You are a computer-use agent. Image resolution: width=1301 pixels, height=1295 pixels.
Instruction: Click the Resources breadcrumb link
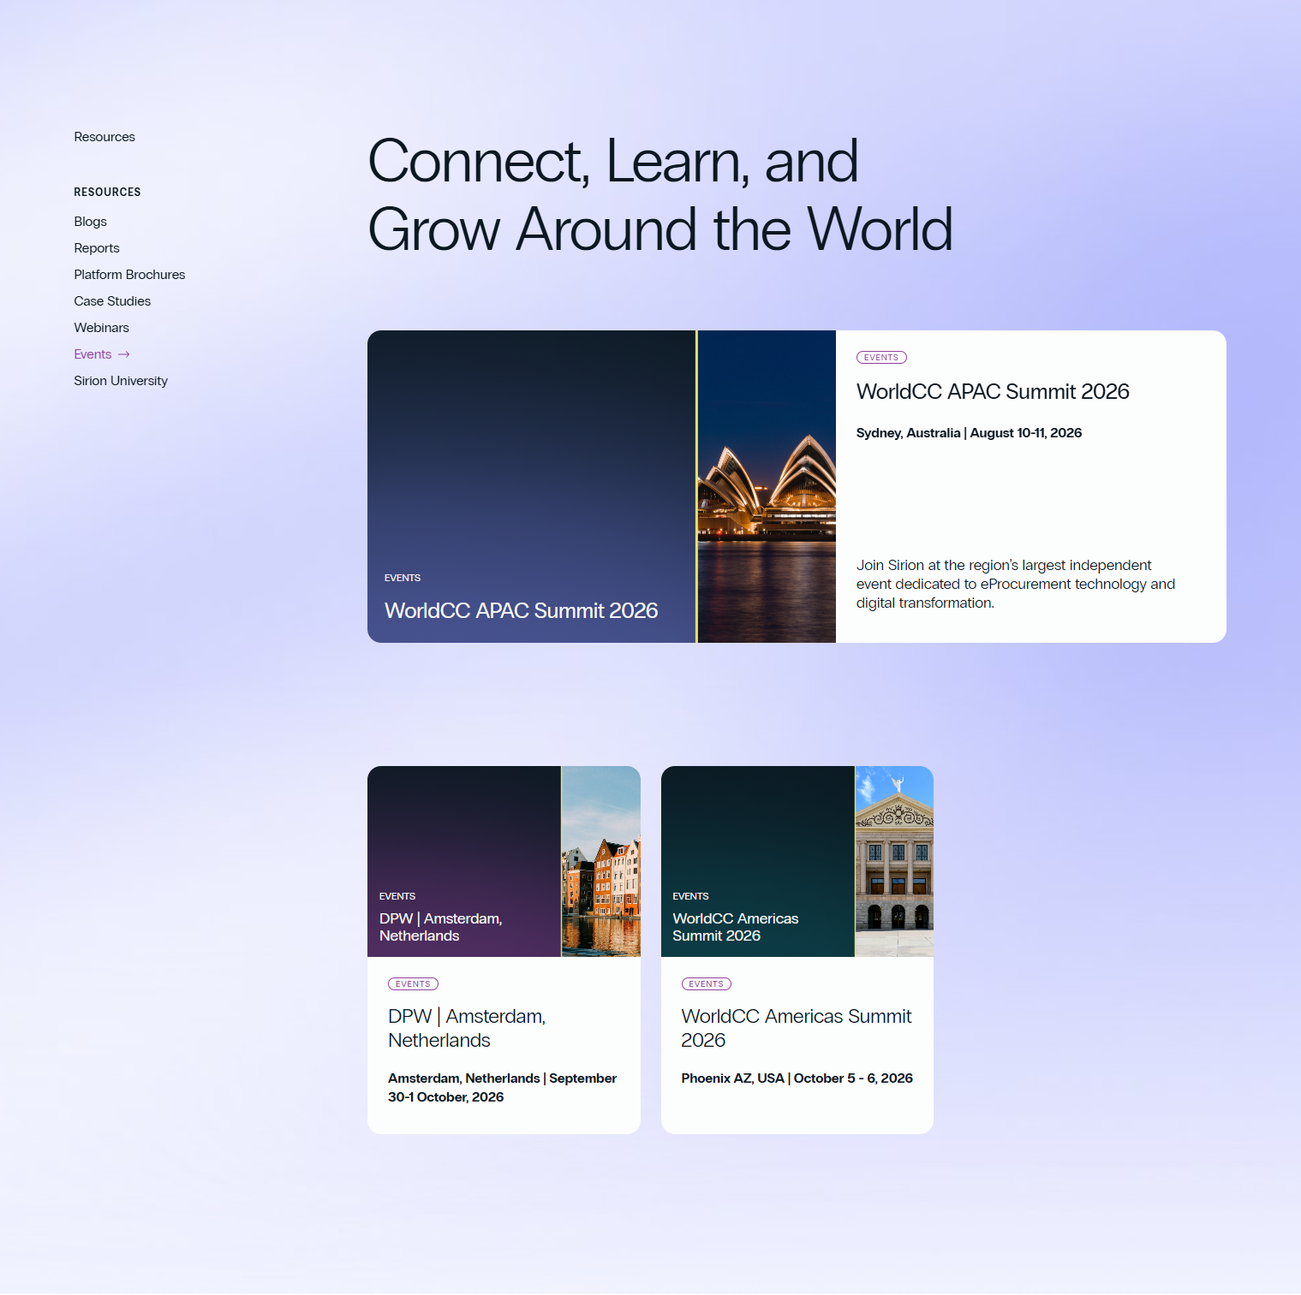(104, 137)
